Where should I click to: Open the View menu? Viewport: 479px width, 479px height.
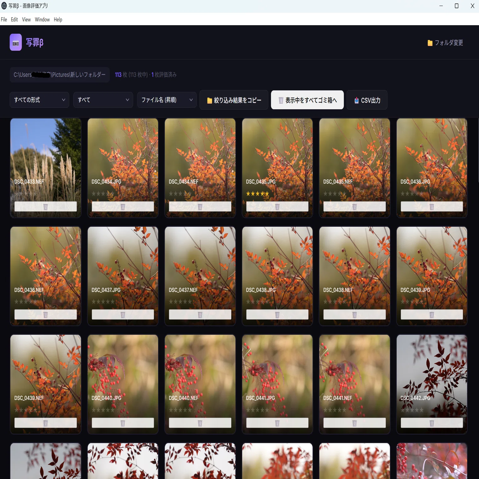click(26, 20)
